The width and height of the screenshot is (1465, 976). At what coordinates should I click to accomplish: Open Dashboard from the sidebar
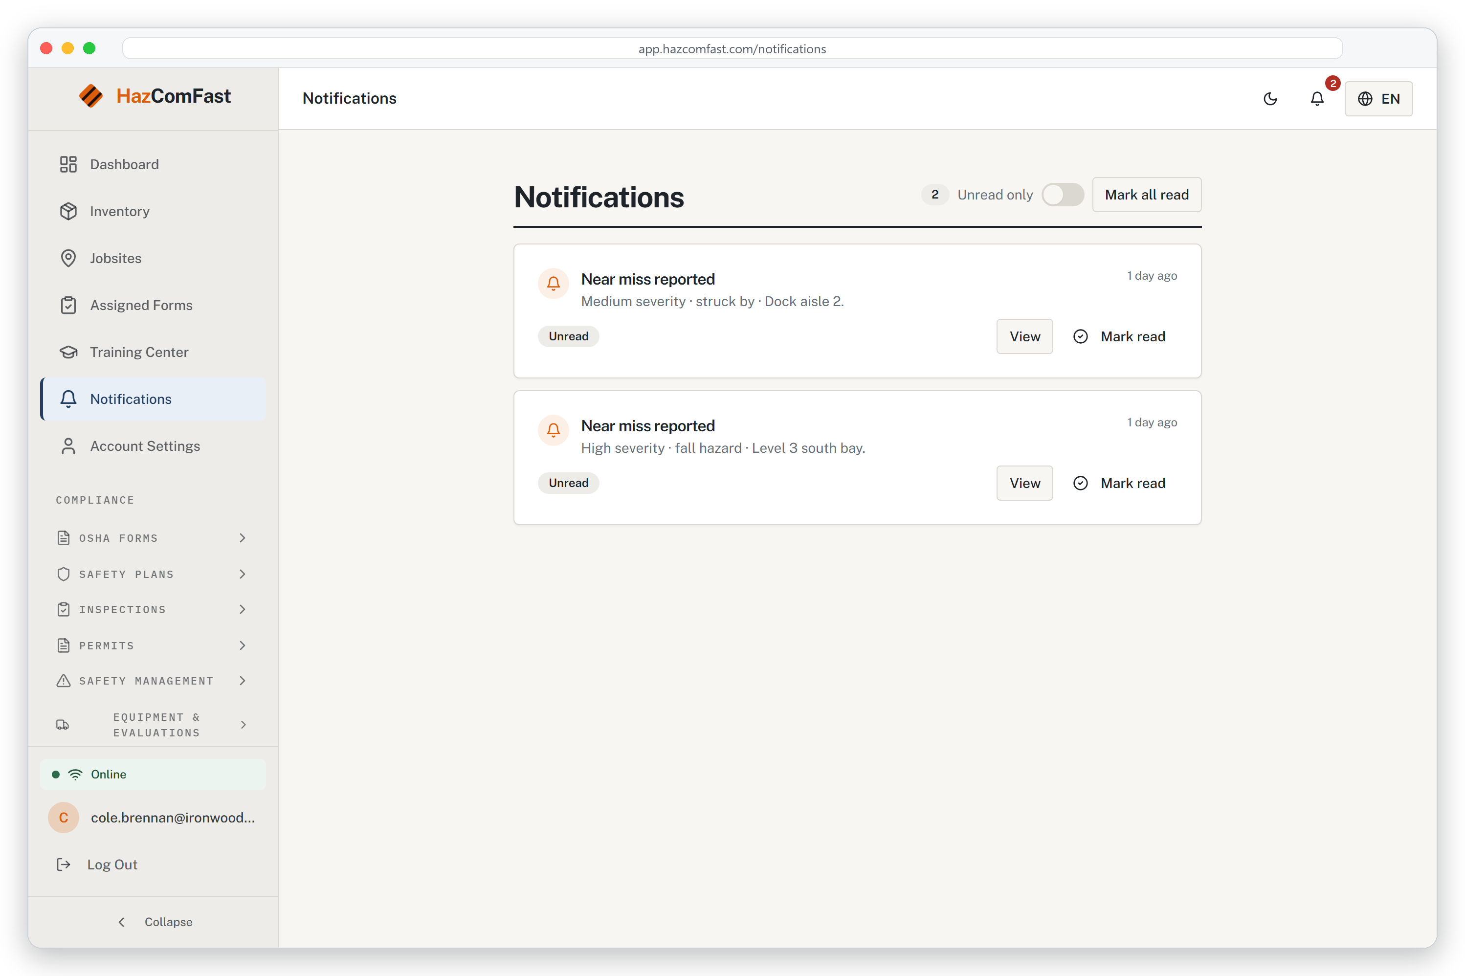(x=153, y=164)
